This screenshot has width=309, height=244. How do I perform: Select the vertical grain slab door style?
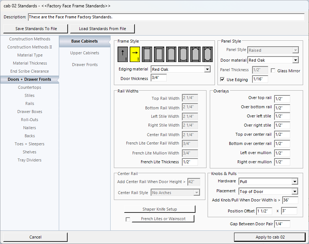click(x=123, y=55)
